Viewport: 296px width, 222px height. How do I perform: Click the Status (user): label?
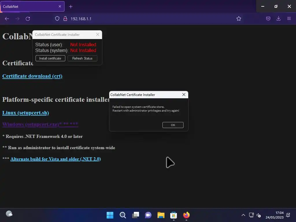tap(49, 45)
